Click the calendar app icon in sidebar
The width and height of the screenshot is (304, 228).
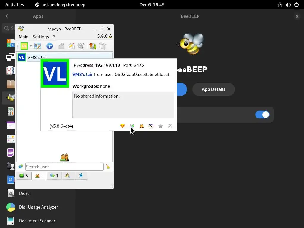(10, 125)
